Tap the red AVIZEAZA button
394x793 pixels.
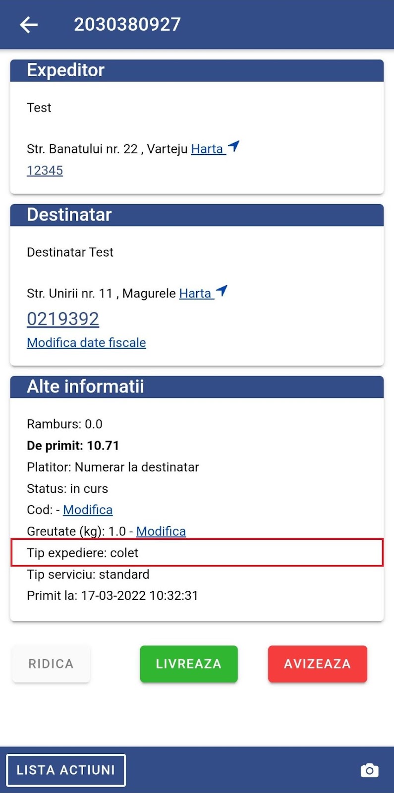point(318,664)
